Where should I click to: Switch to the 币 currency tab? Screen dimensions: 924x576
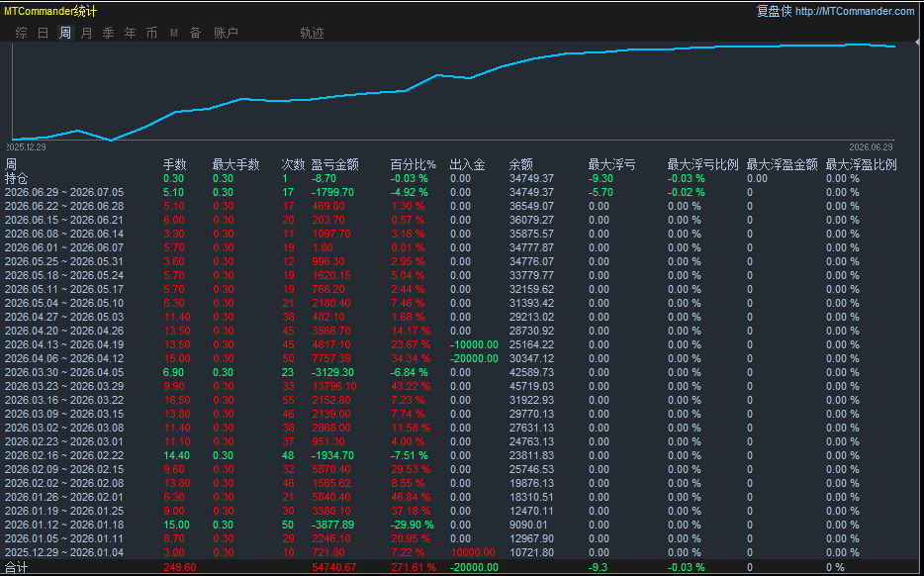point(152,33)
